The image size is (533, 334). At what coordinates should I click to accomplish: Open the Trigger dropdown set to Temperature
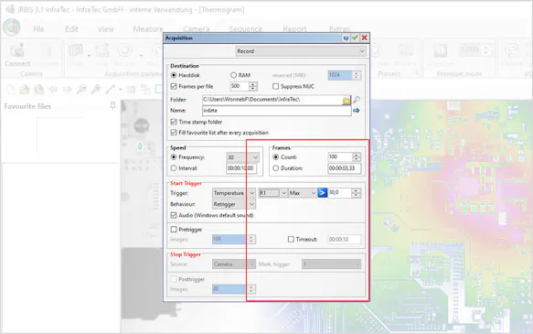click(x=234, y=193)
